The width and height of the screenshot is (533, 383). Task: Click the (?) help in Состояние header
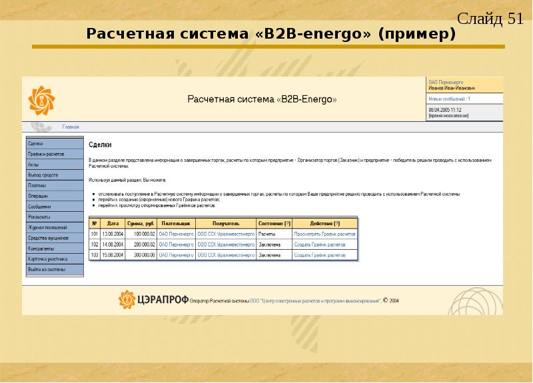coord(288,224)
